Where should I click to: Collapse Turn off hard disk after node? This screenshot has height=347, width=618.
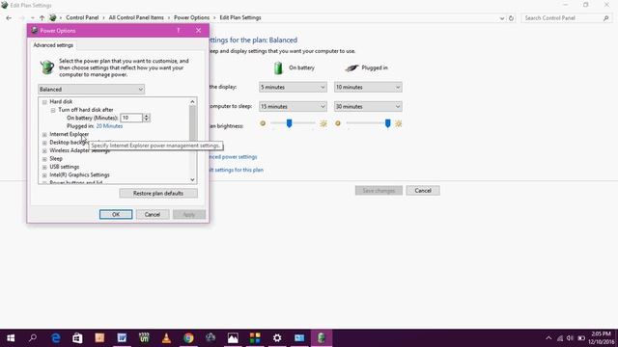(x=53, y=110)
